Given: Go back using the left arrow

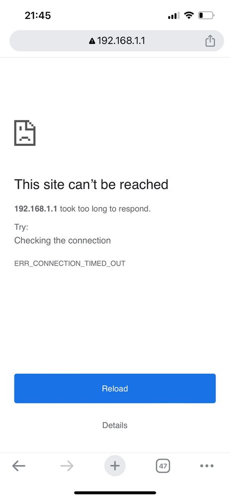Looking at the screenshot, I should [19, 466].
